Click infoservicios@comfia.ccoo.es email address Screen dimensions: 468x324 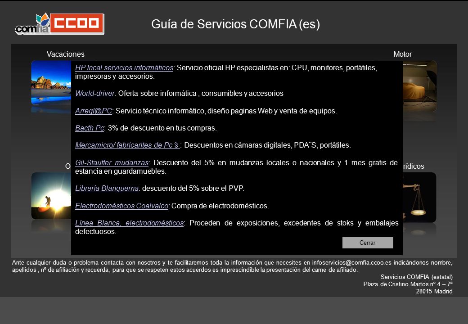(x=351, y=262)
